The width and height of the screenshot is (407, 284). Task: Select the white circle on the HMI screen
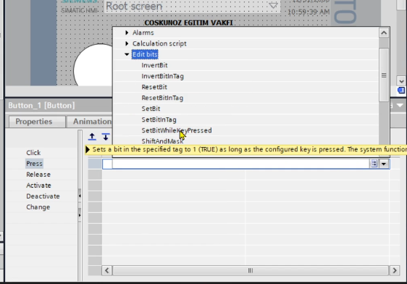click(93, 65)
